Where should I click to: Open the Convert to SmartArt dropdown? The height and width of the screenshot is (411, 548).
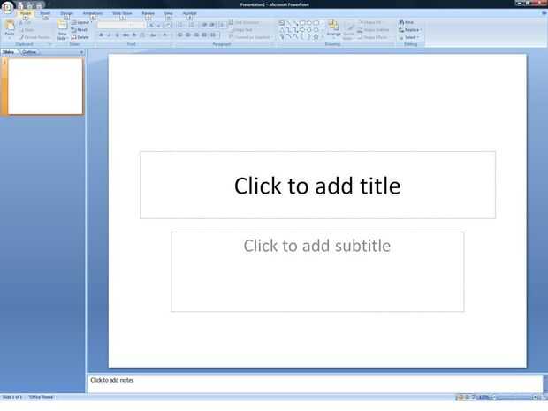[x=249, y=37]
